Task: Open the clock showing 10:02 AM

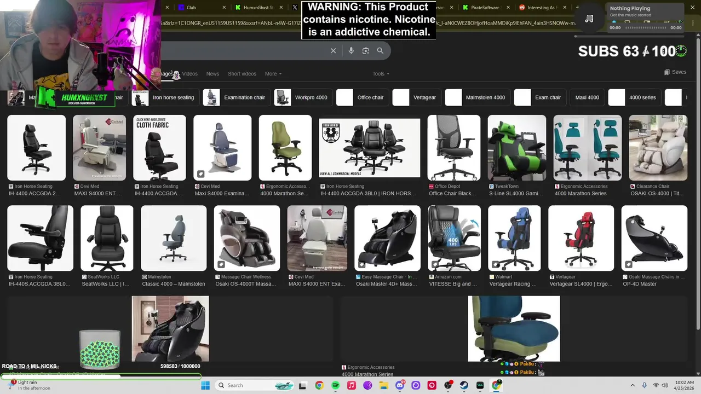Action: (x=685, y=385)
